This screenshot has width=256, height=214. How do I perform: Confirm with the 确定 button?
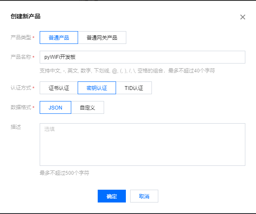coord(112,196)
